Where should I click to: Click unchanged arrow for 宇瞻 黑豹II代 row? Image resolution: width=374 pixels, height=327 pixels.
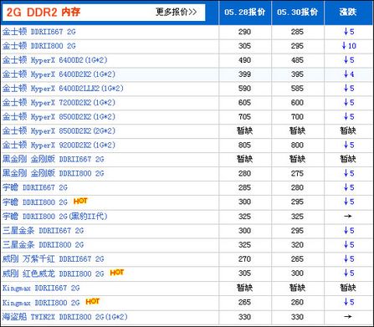click(348, 216)
